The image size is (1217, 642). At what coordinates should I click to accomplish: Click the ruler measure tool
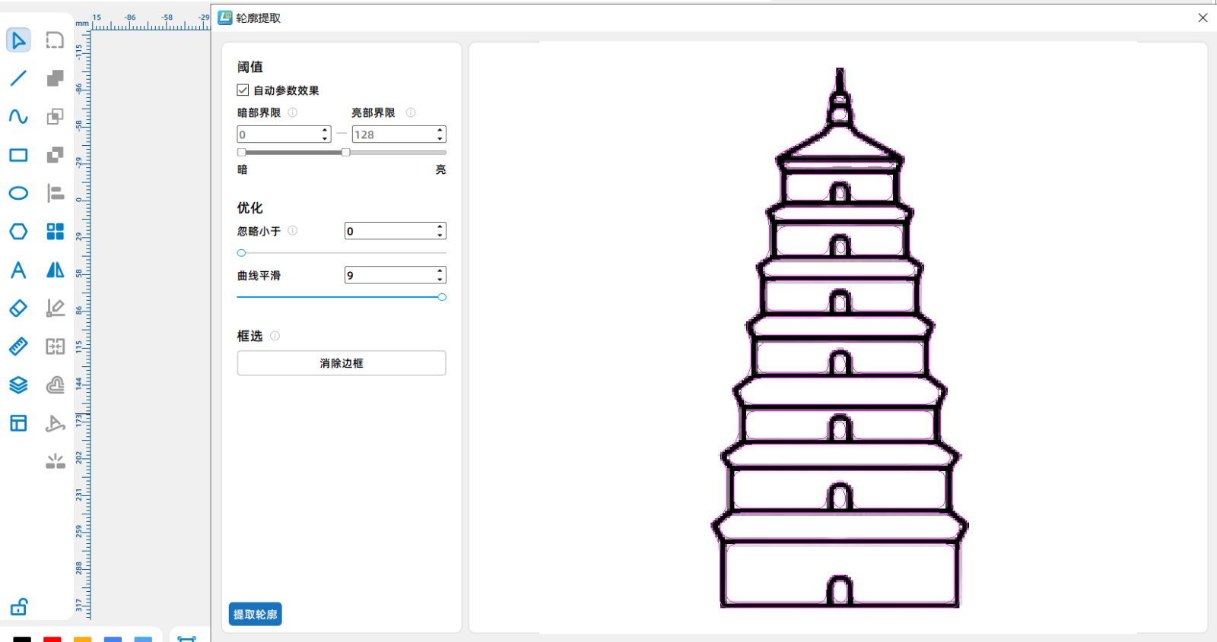pos(18,346)
